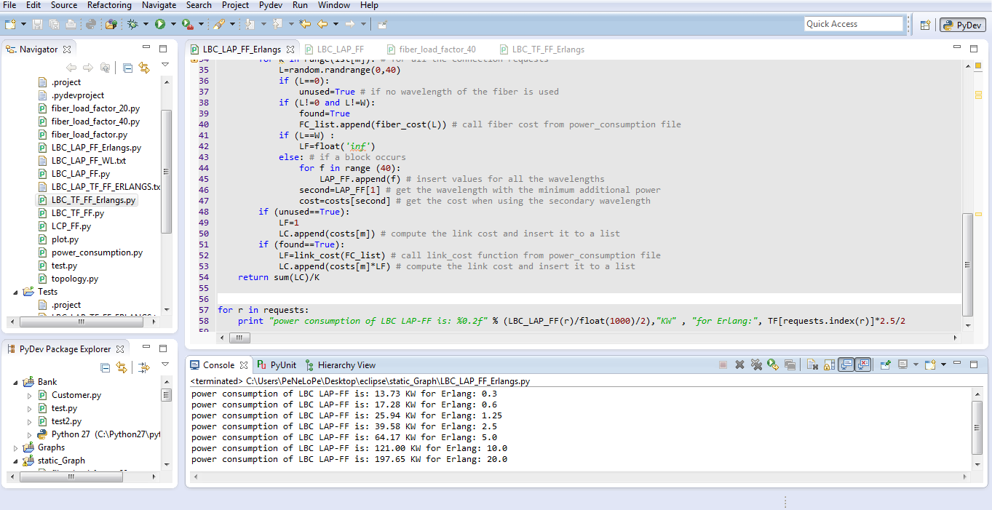Collapse All in Navigator panel
Image resolution: width=992 pixels, height=510 pixels.
pos(128,68)
